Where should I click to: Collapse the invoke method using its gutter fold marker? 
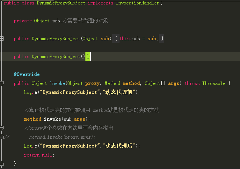pos(2,83)
